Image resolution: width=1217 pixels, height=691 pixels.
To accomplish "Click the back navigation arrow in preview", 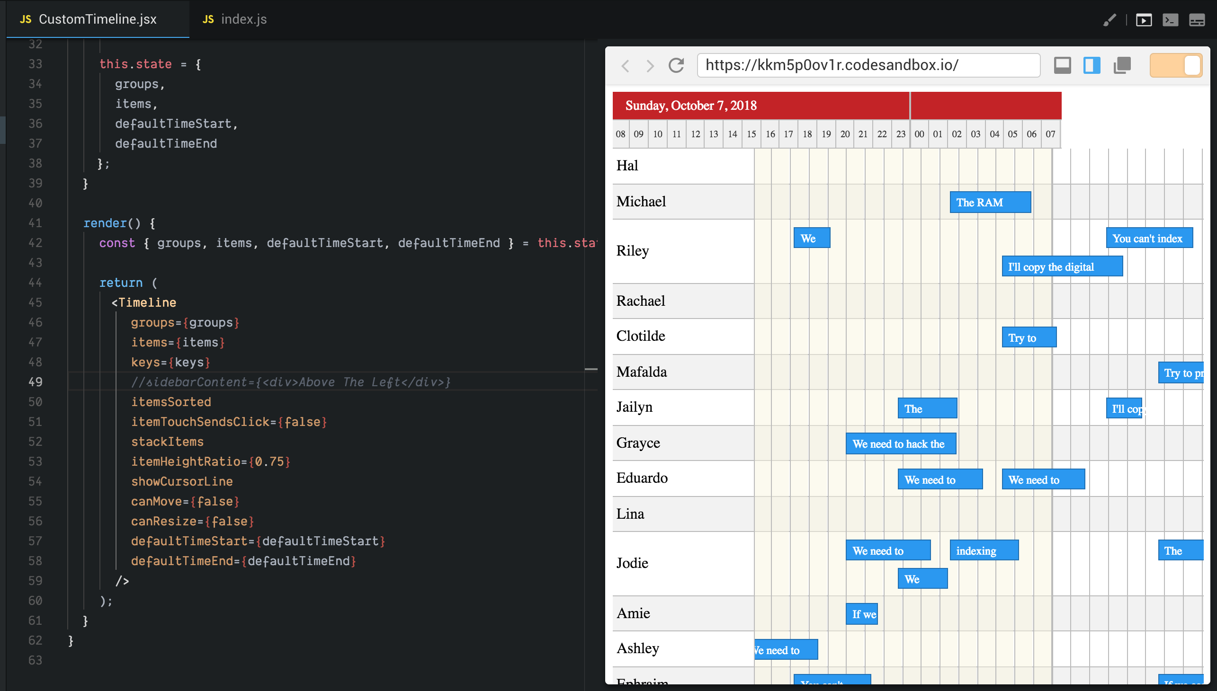I will (x=626, y=66).
